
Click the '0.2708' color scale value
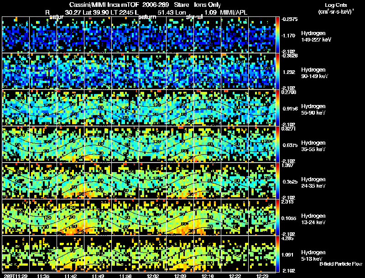click(x=289, y=92)
